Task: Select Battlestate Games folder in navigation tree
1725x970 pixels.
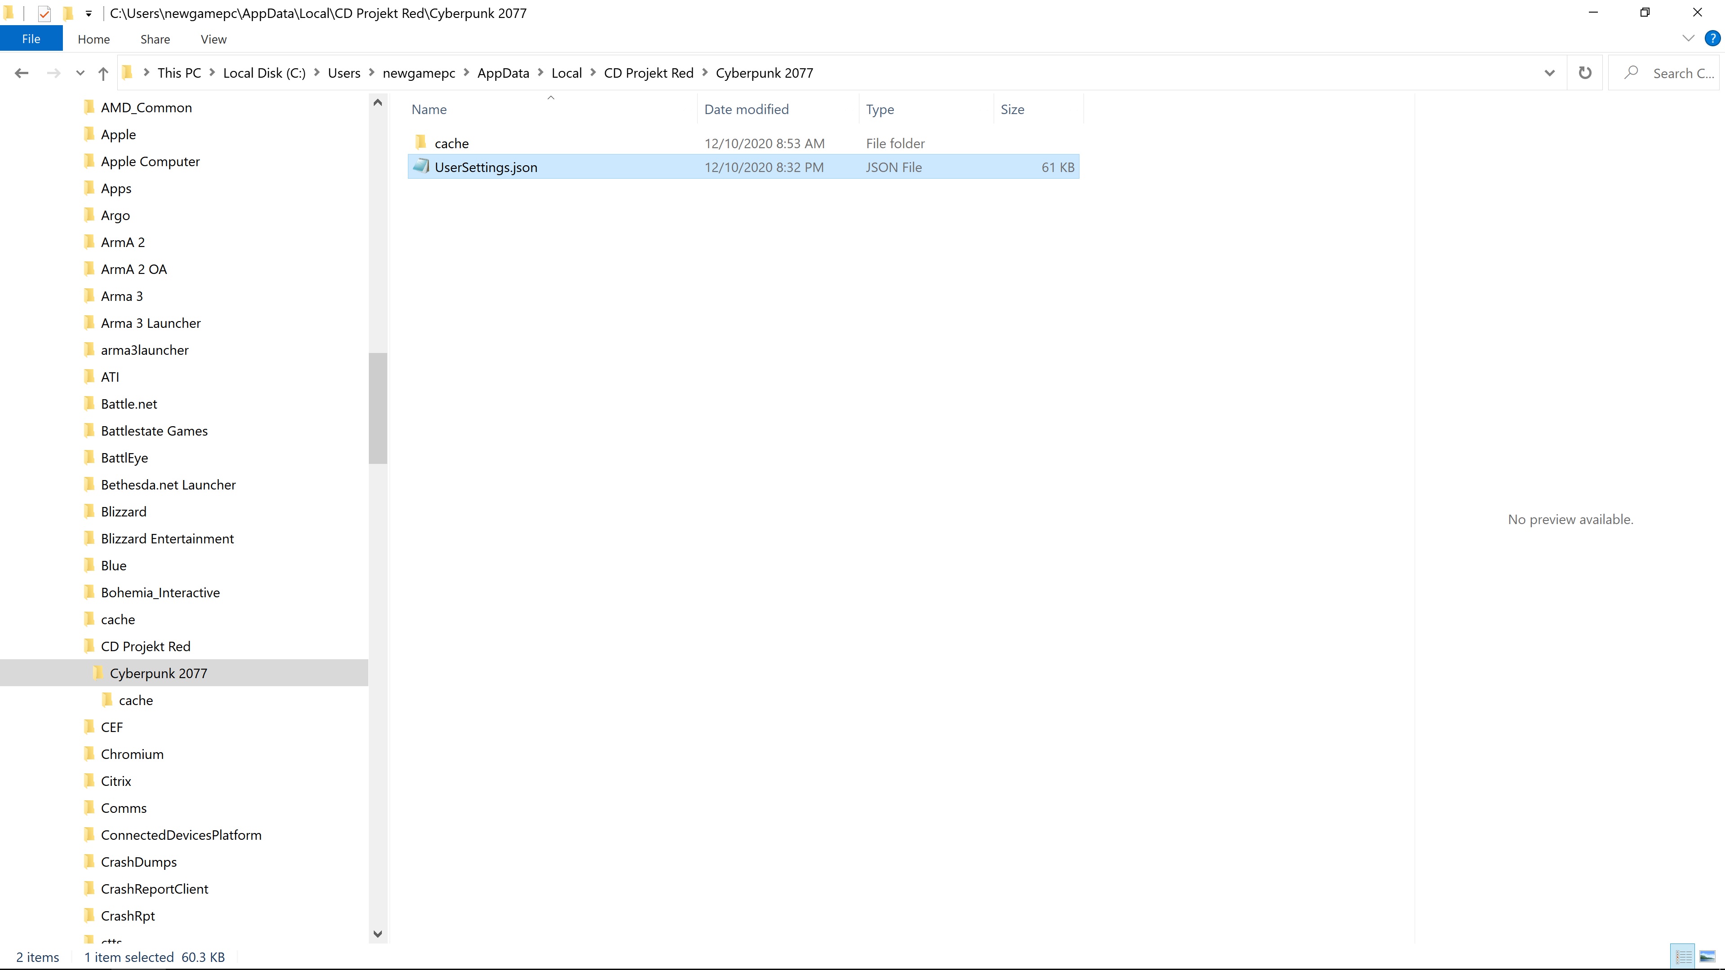Action: [154, 431]
